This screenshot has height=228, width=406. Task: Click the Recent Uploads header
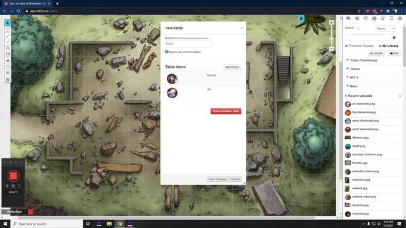click(360, 96)
